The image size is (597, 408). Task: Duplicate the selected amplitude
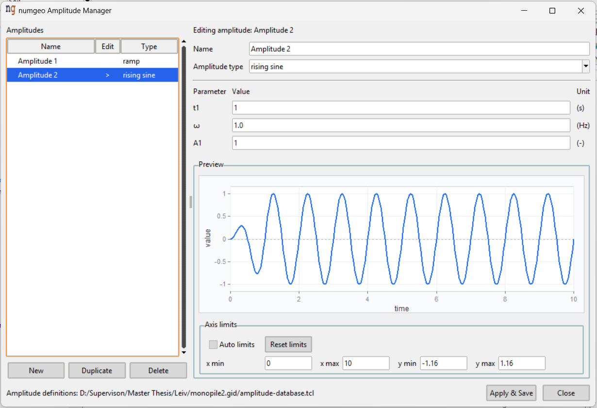tap(97, 371)
